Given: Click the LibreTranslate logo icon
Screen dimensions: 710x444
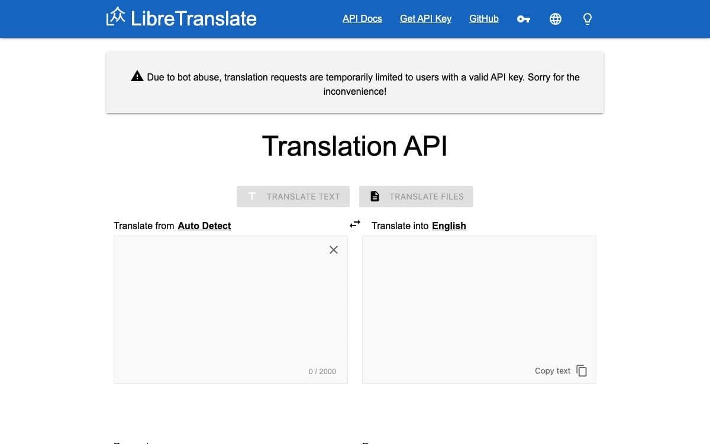Looking at the screenshot, I should point(116,17).
